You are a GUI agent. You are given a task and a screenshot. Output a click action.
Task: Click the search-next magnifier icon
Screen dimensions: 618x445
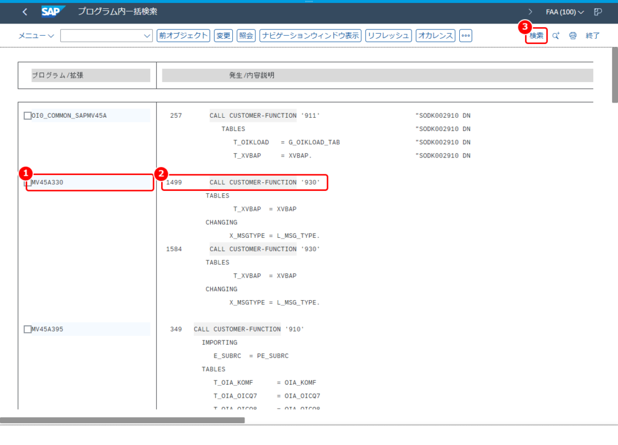(x=556, y=36)
